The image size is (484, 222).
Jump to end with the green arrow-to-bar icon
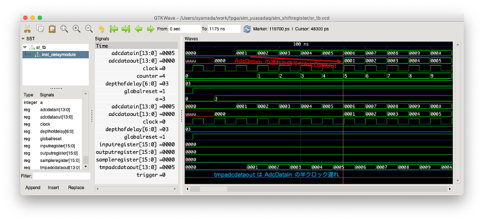(x=126, y=29)
